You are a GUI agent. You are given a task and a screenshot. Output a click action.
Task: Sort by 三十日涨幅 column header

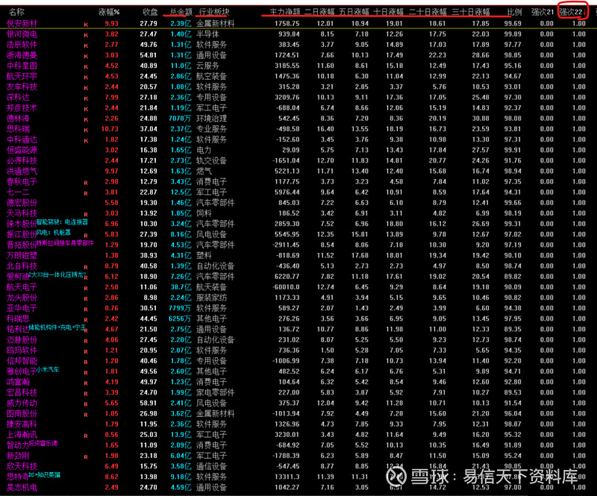pos(471,12)
